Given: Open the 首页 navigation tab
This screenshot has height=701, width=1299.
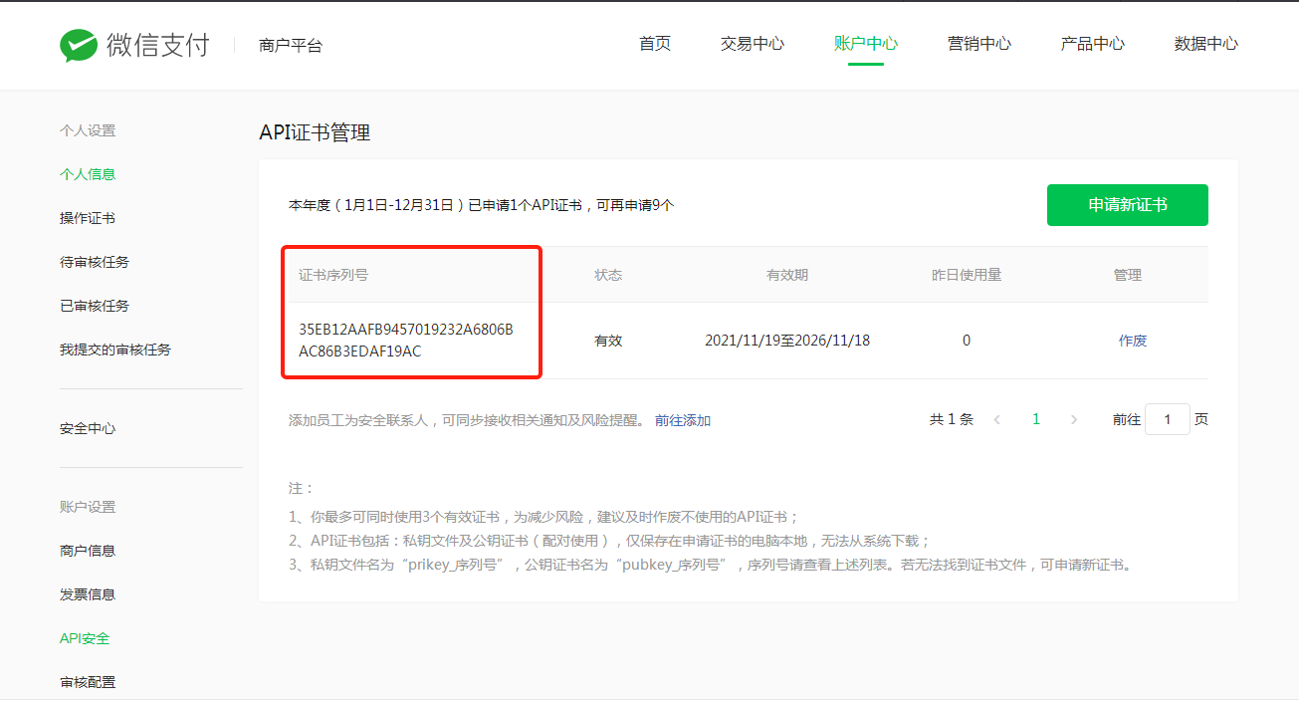Looking at the screenshot, I should click(x=655, y=44).
